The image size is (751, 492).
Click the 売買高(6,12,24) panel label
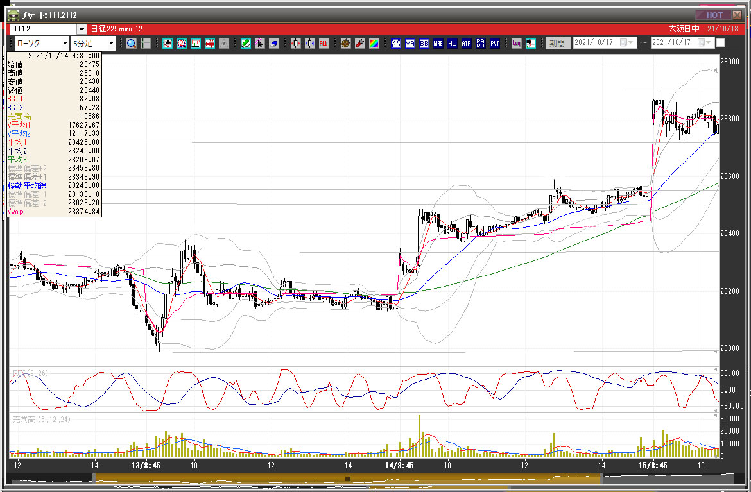41,420
